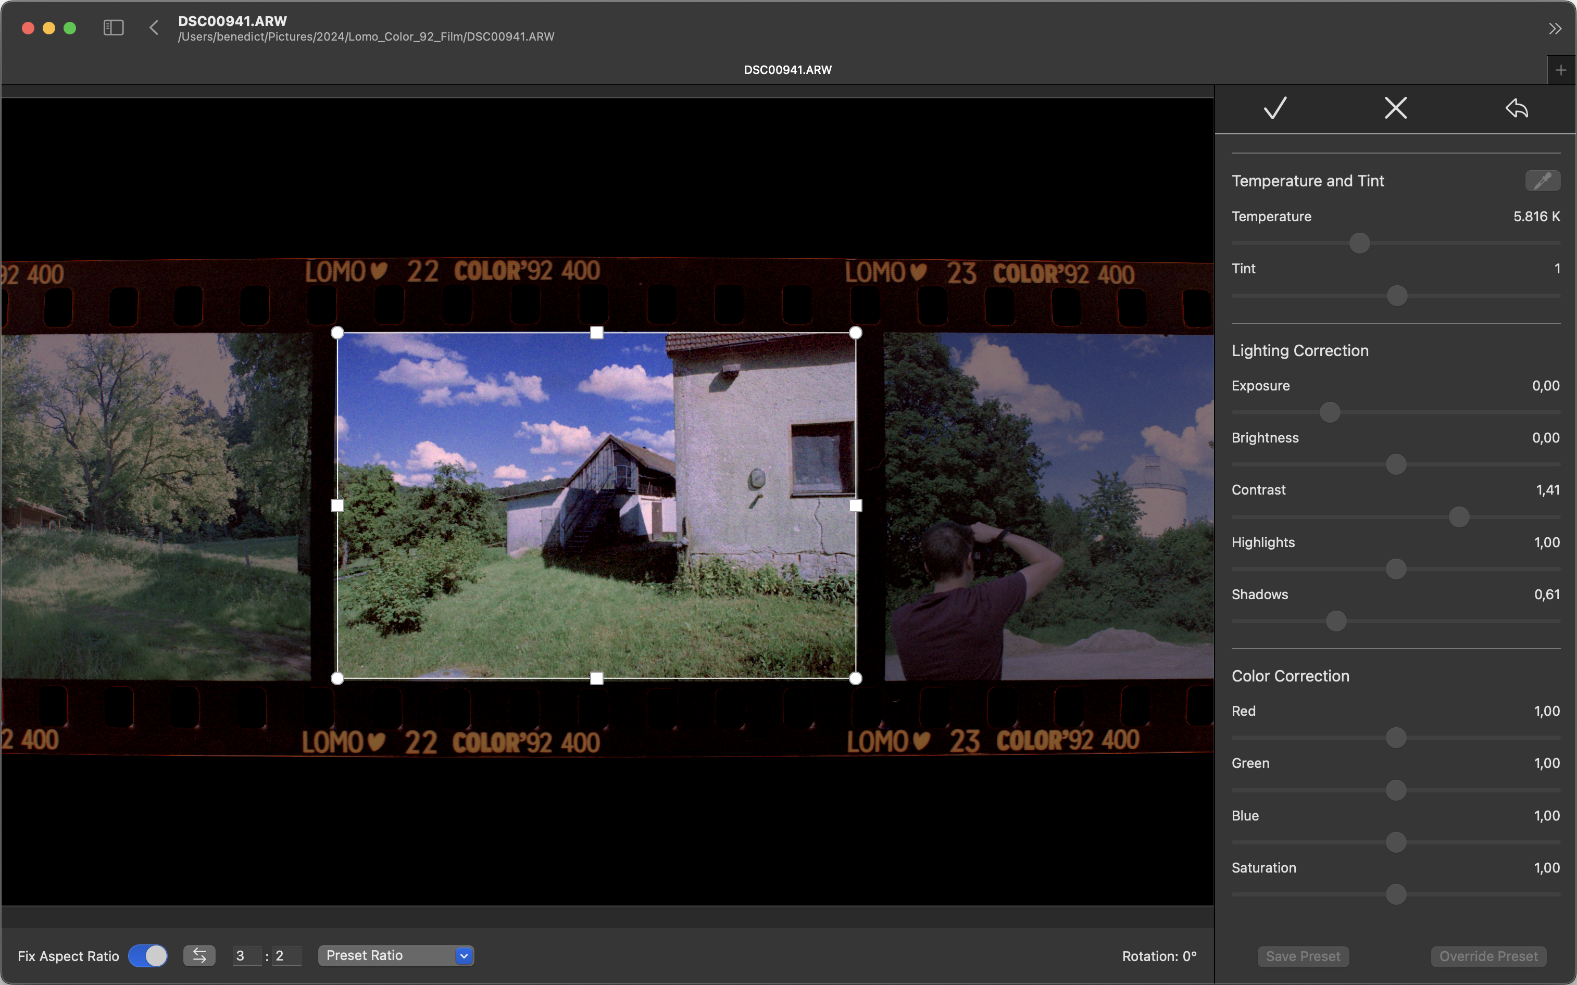The height and width of the screenshot is (985, 1577).
Task: Select the DSC00941.ARW tab
Action: click(x=787, y=70)
